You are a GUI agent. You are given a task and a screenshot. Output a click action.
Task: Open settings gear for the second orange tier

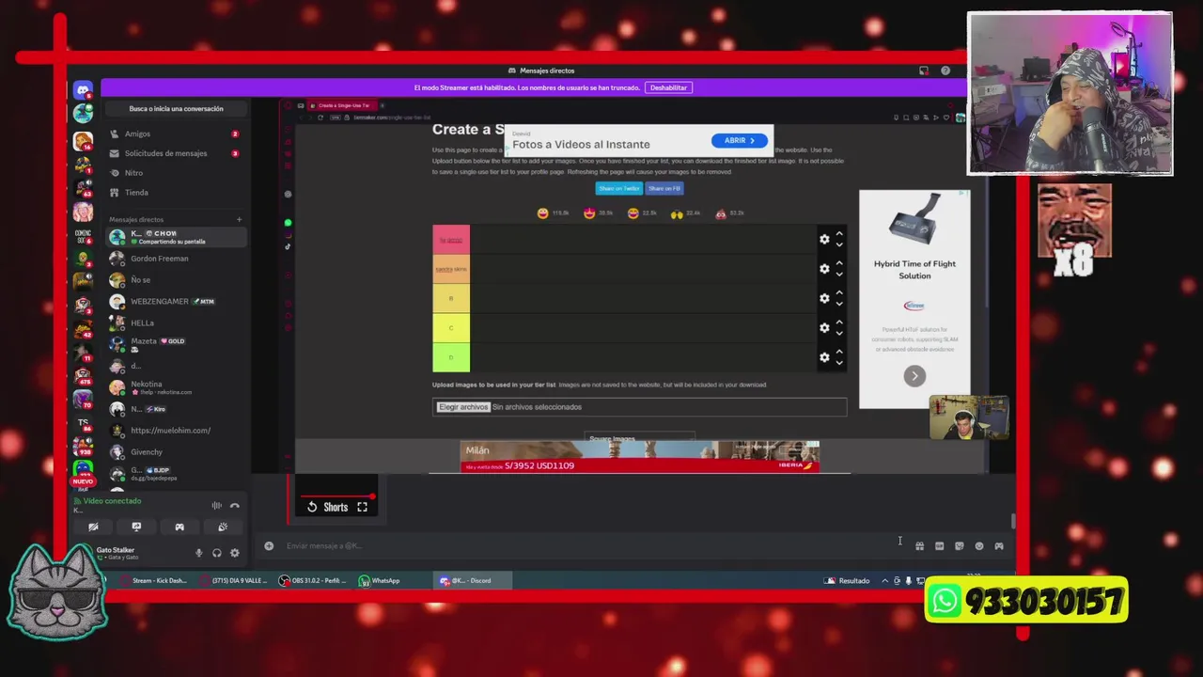click(824, 269)
